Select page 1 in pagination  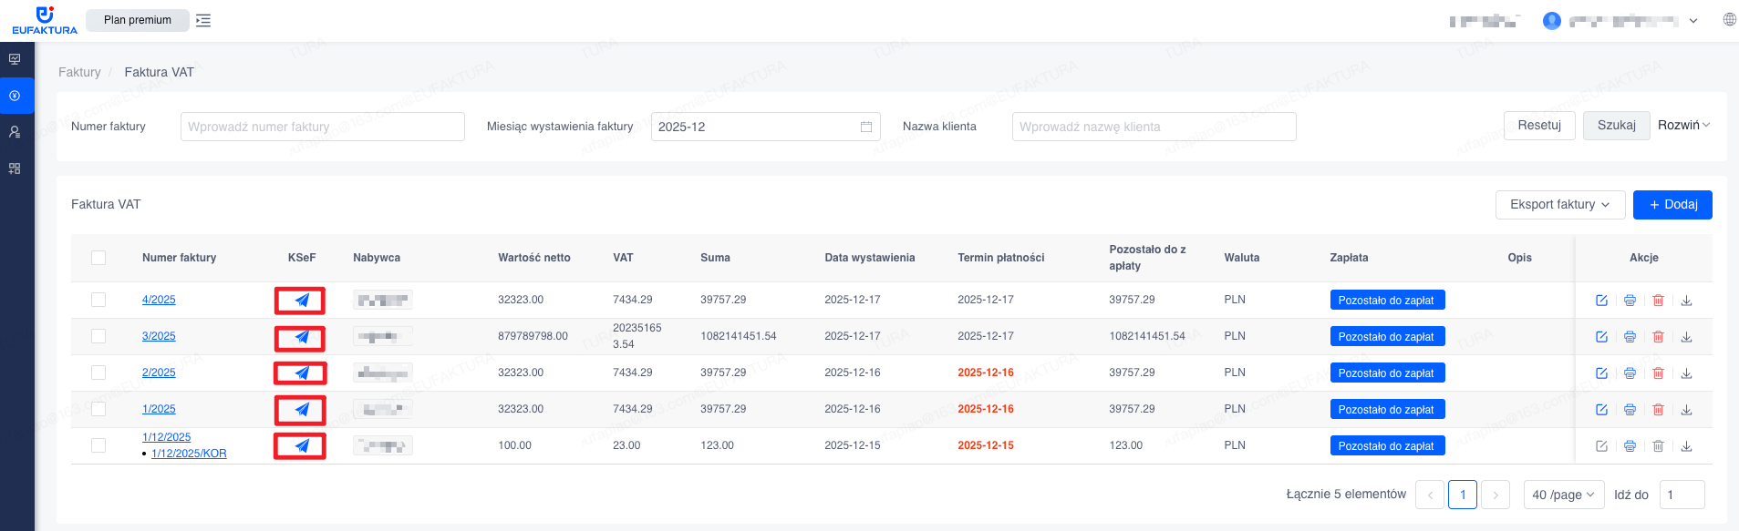click(x=1463, y=495)
